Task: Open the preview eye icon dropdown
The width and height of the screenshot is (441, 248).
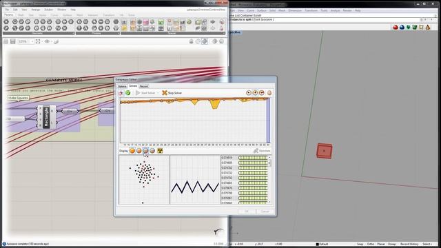Action: 51,41
